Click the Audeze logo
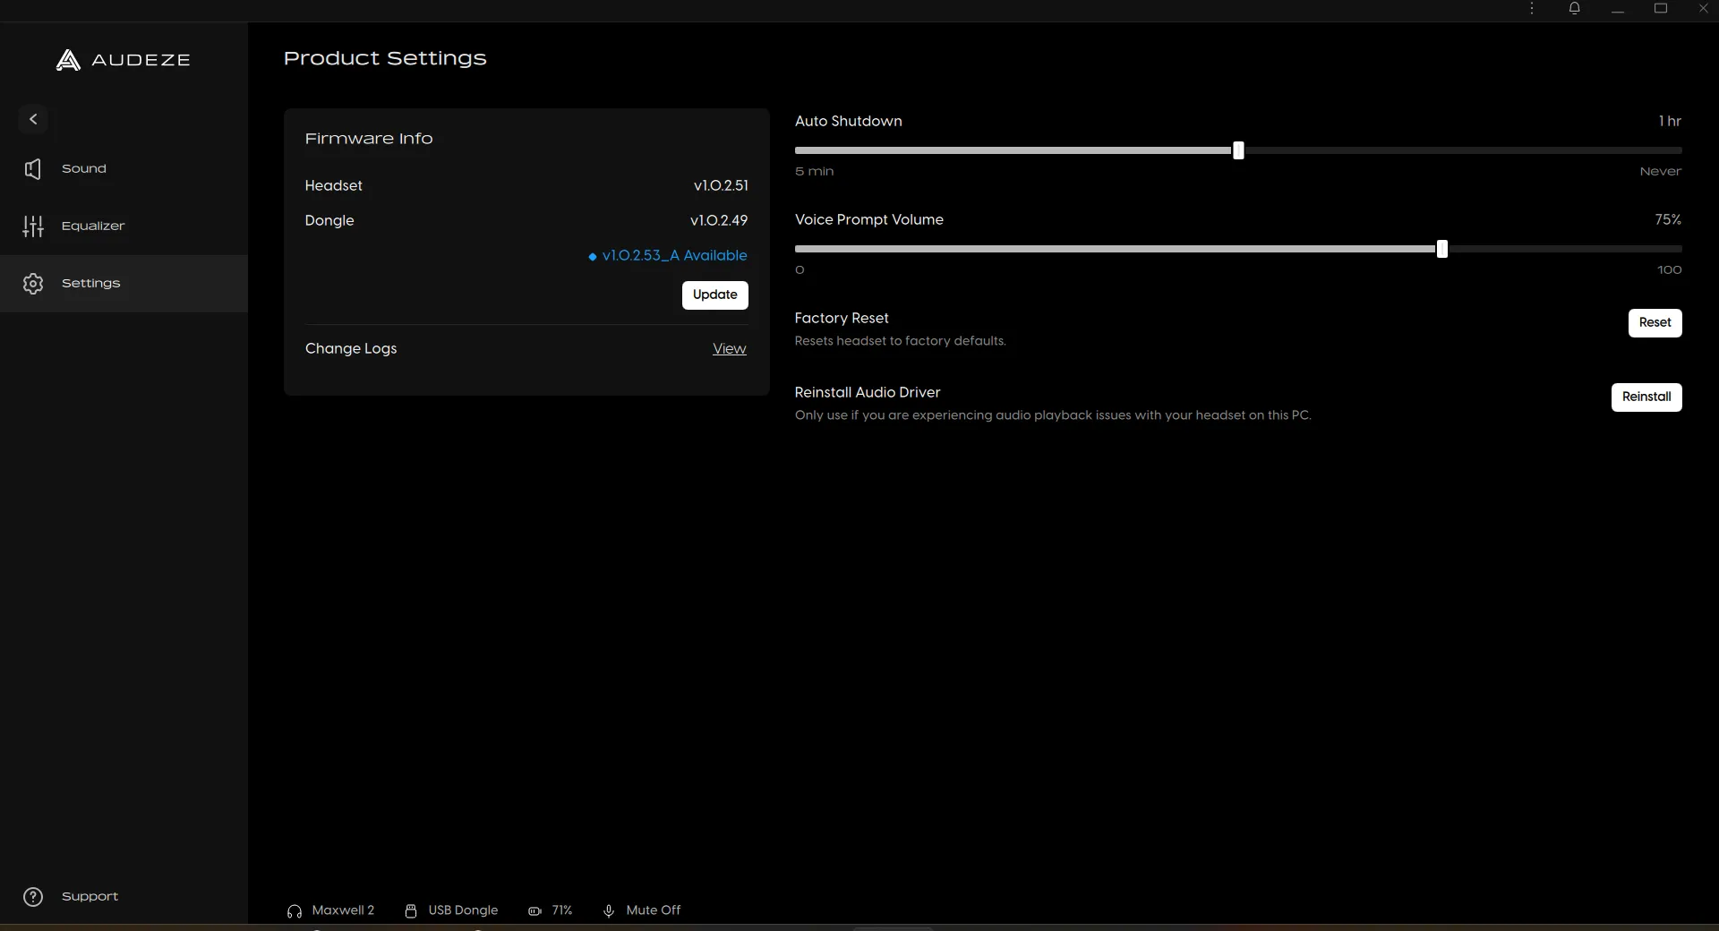 click(124, 60)
